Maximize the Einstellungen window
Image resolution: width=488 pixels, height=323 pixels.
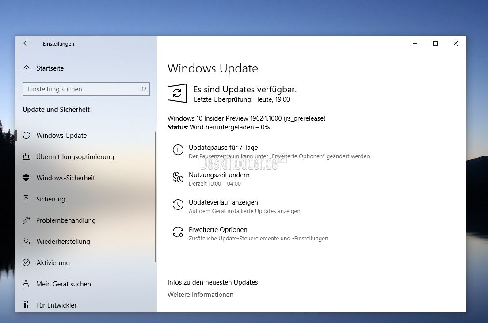tap(435, 44)
